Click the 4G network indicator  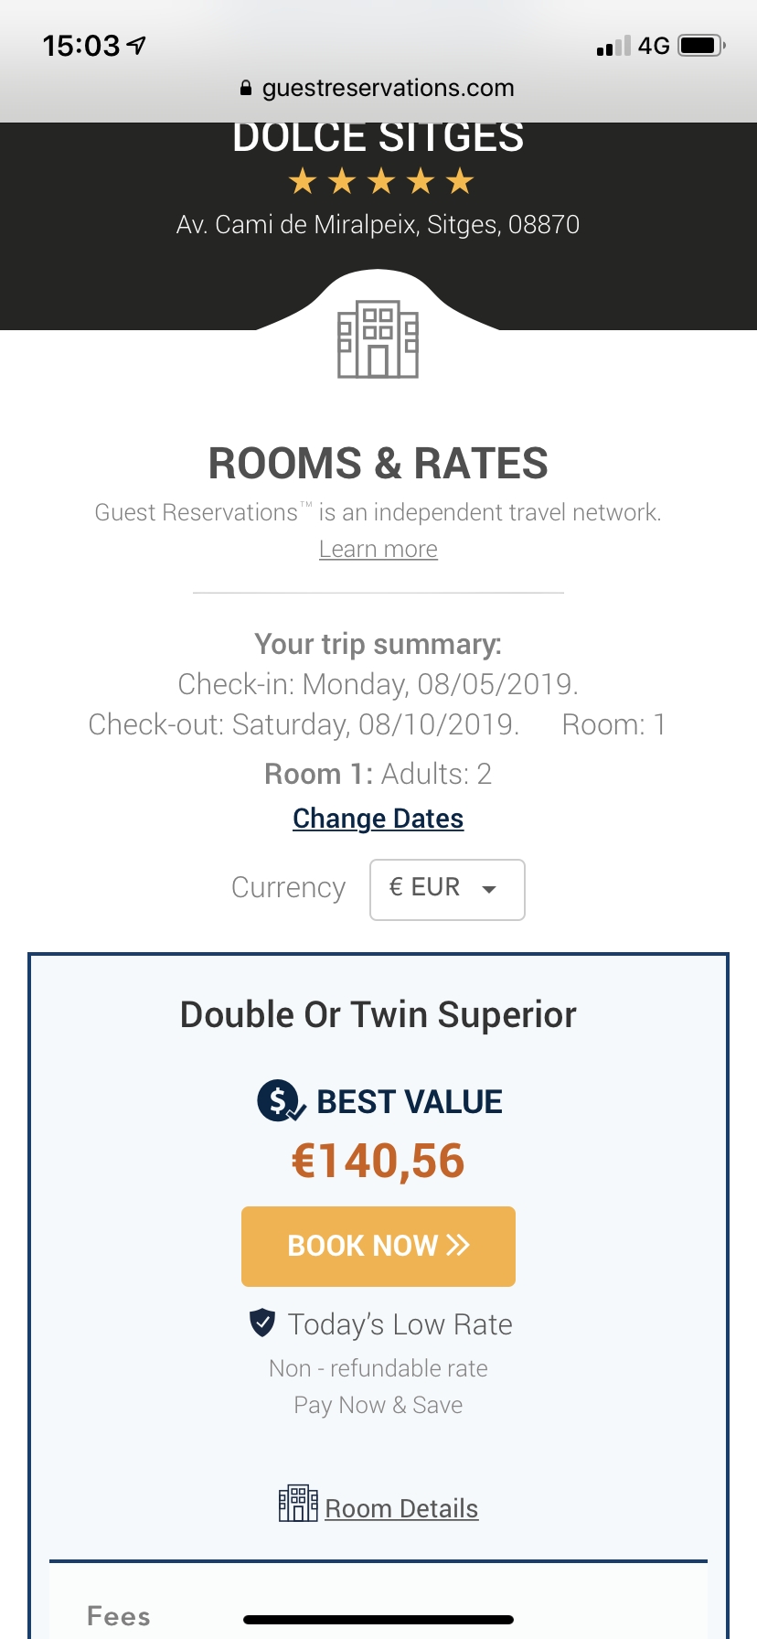[x=655, y=44]
